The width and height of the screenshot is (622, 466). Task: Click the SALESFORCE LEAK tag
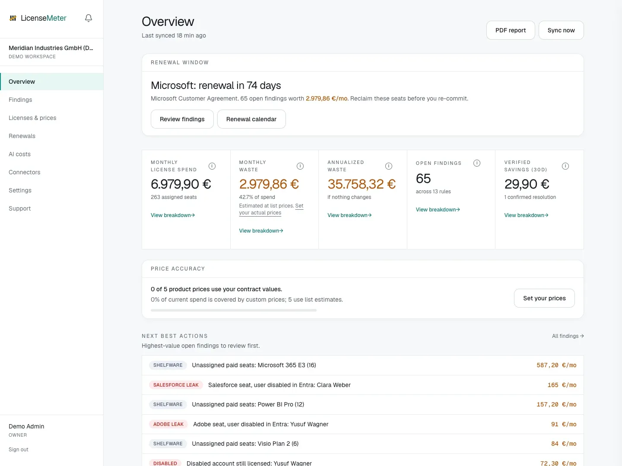[x=176, y=385]
